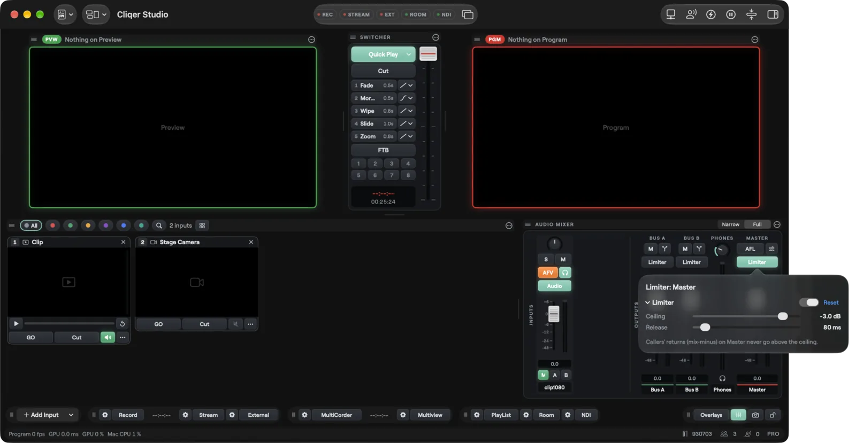856x443 pixels.
Task: Adjust the Ceiling slider handle
Action: tap(783, 316)
